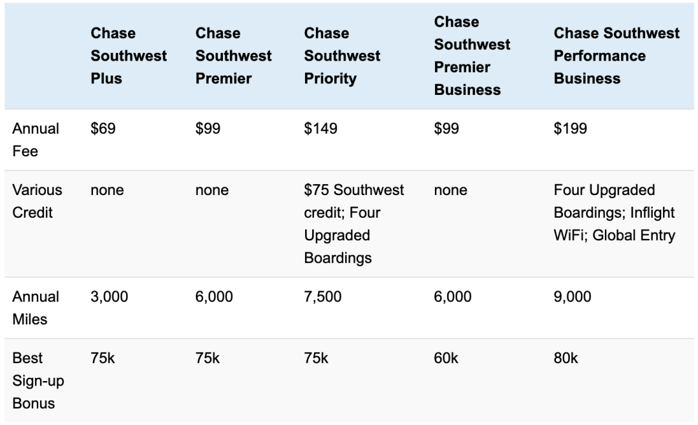Click the Four Upgraded Boardings Inflight WiFi cell
This screenshot has height=425, width=698.
pos(615,212)
